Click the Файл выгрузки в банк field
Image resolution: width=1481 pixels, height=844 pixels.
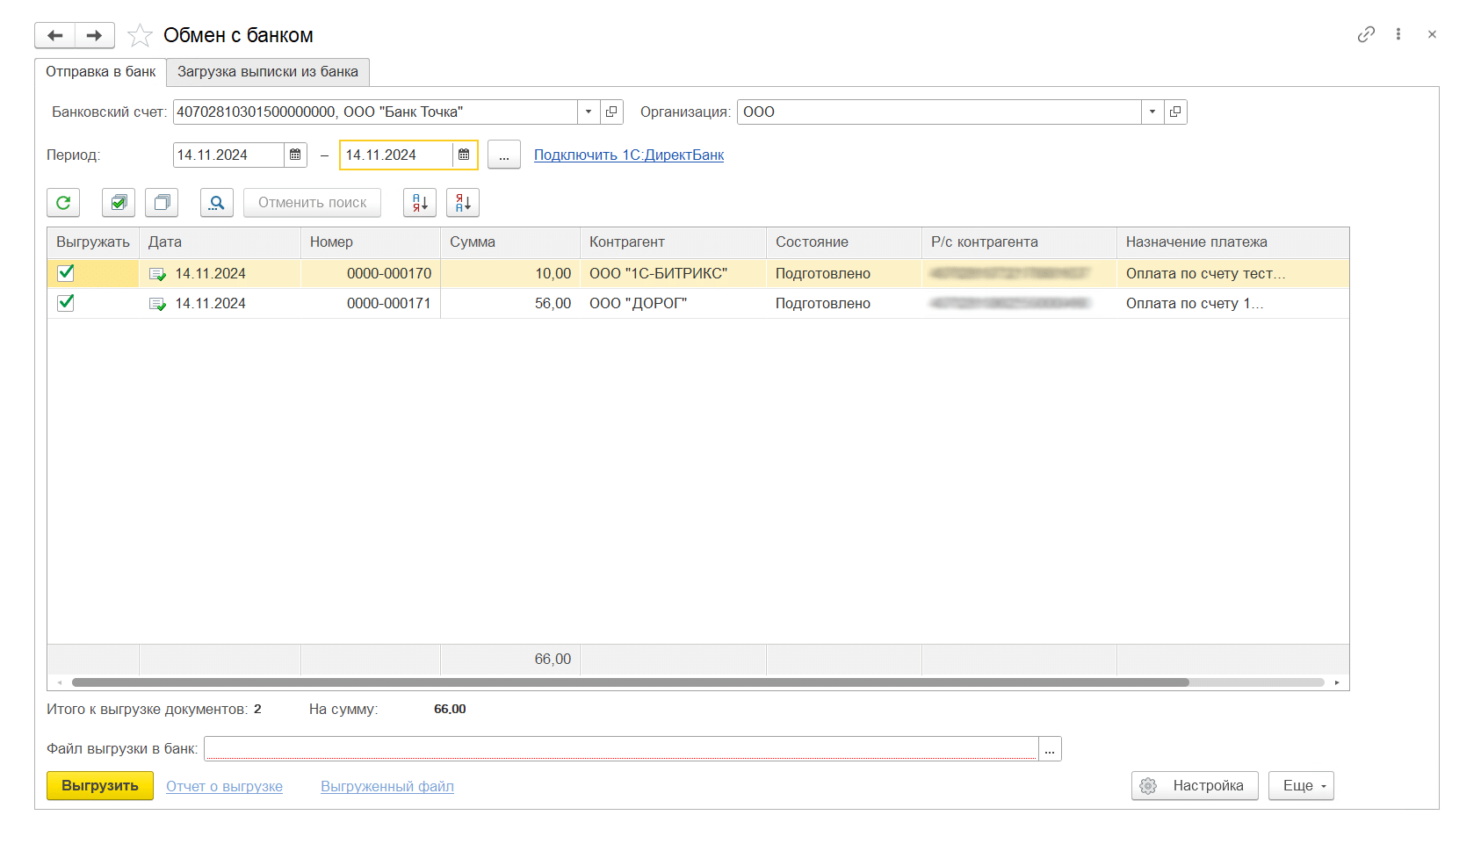(x=620, y=749)
